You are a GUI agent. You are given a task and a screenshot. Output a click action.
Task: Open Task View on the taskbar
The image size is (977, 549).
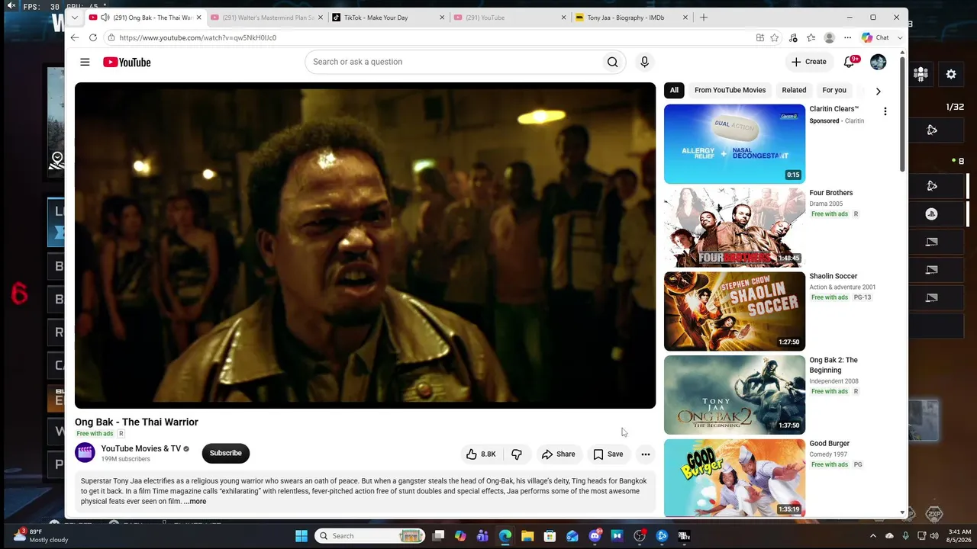click(438, 536)
